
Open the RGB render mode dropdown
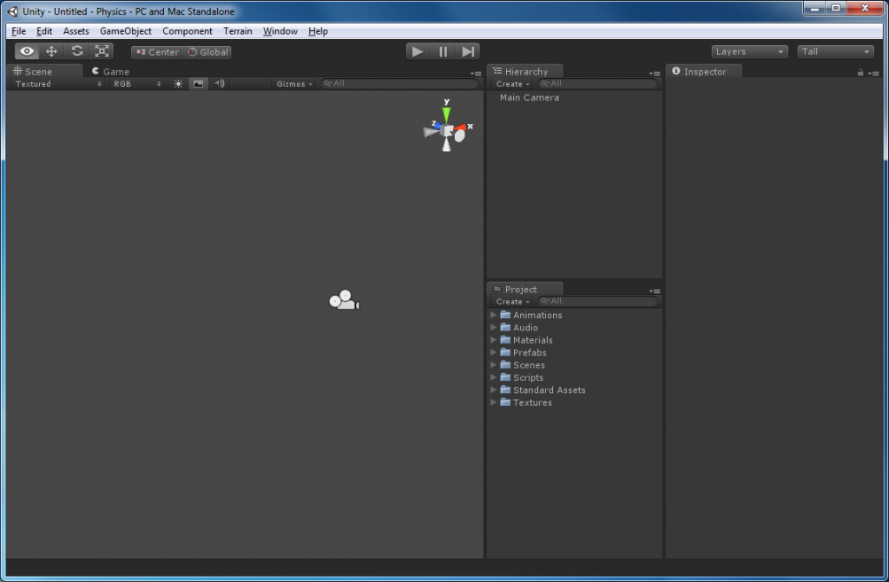click(x=136, y=84)
